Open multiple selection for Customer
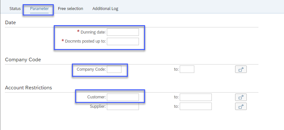 click(x=241, y=97)
